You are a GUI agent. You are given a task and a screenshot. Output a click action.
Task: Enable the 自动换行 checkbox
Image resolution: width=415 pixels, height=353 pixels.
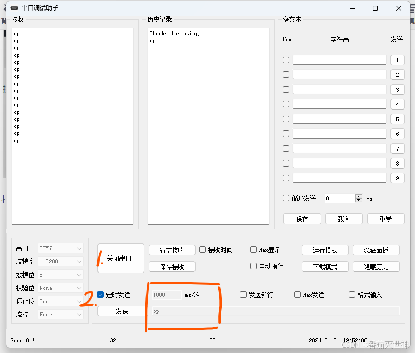click(253, 266)
